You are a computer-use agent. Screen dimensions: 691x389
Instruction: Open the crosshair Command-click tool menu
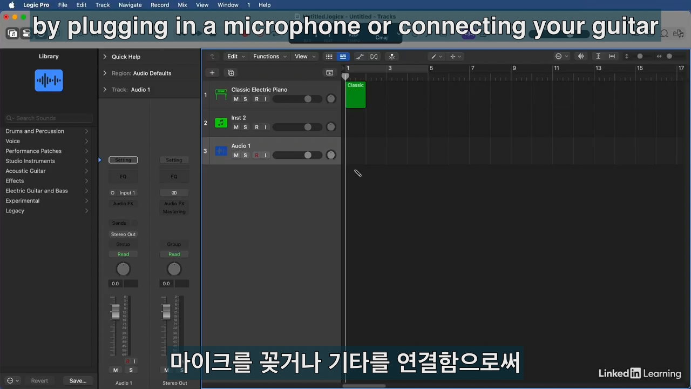coord(456,57)
